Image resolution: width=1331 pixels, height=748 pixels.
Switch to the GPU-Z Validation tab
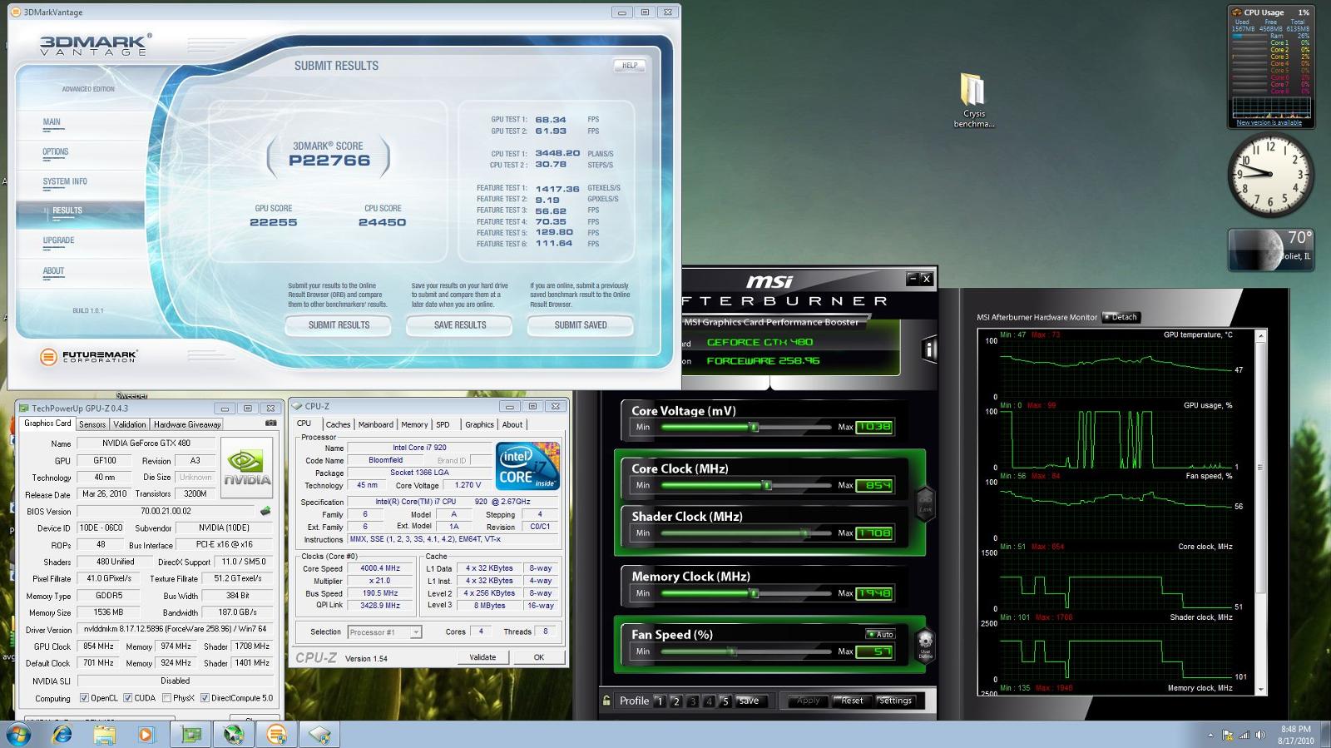pyautogui.click(x=130, y=424)
